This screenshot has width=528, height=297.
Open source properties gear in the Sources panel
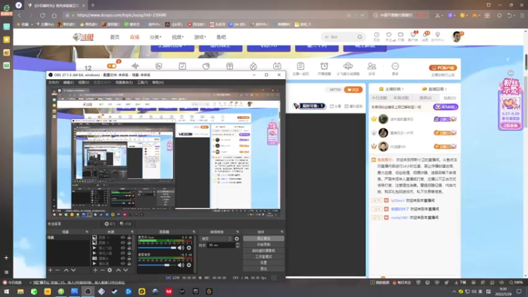click(x=110, y=270)
